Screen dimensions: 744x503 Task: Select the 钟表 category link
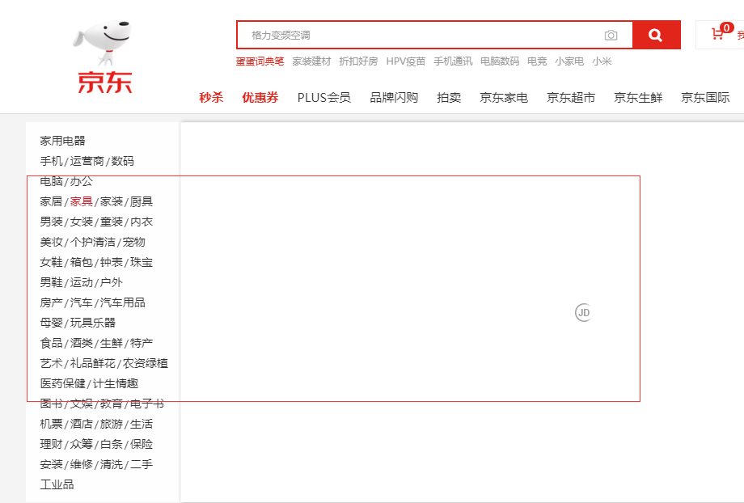point(112,262)
